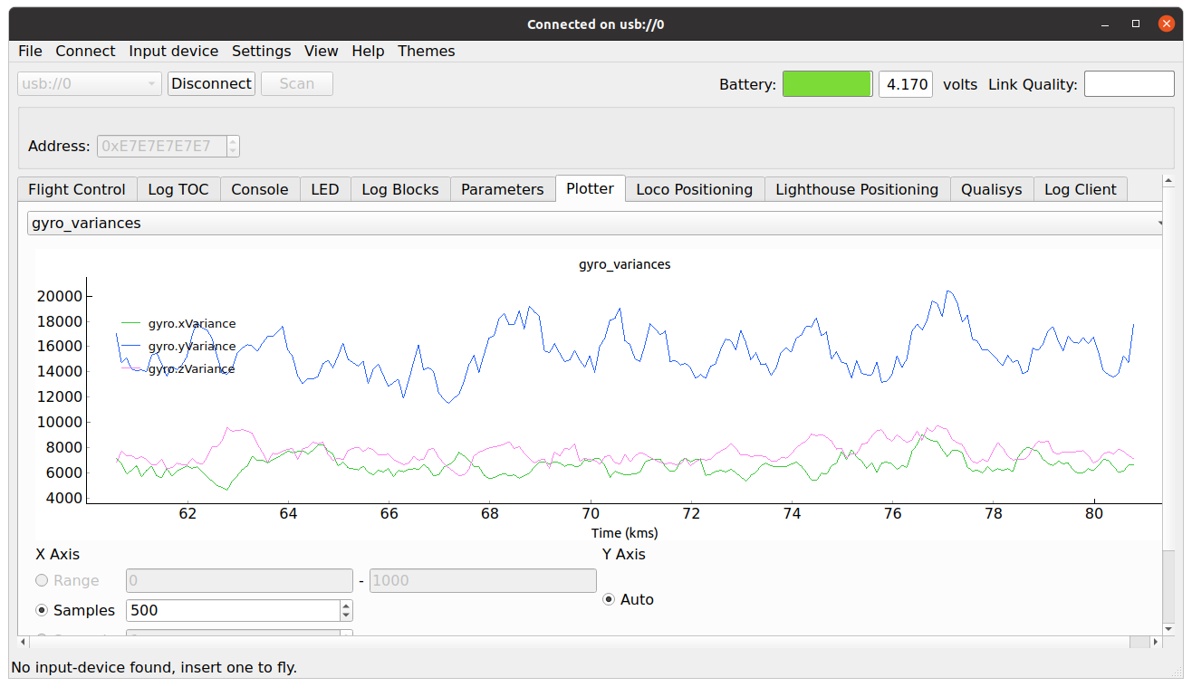The width and height of the screenshot is (1192, 687).
Task: Click the gyro.yVariance legend entry
Action: [191, 347]
